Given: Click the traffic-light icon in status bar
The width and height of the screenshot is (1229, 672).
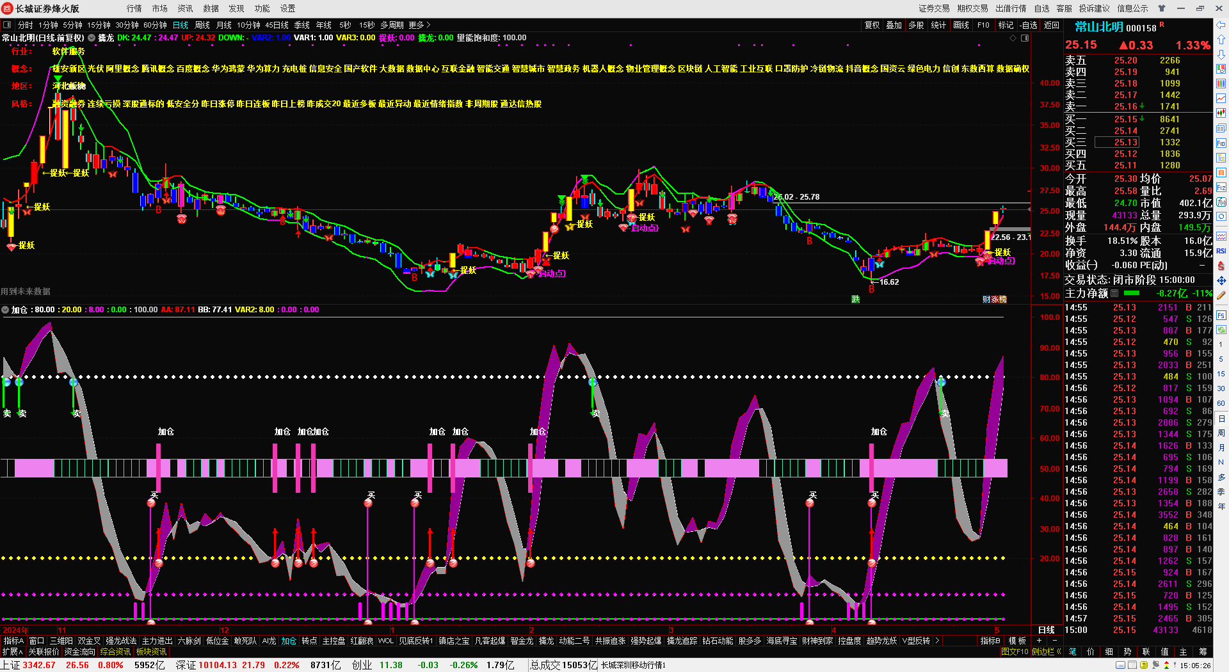Looking at the screenshot, I should 1166,666.
